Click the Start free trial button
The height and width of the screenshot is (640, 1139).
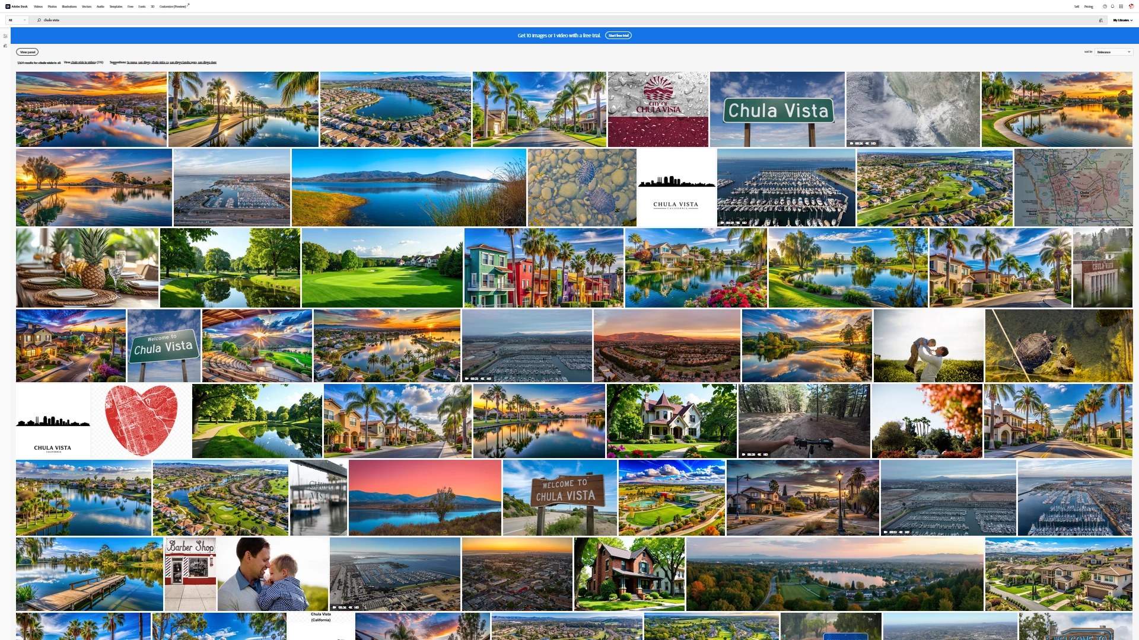coord(618,36)
